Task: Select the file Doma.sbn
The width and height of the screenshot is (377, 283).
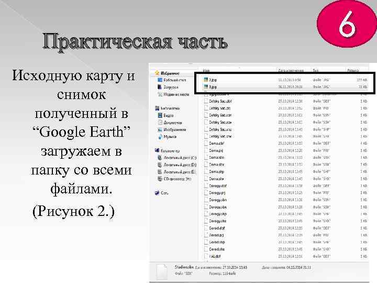Action: point(216,158)
